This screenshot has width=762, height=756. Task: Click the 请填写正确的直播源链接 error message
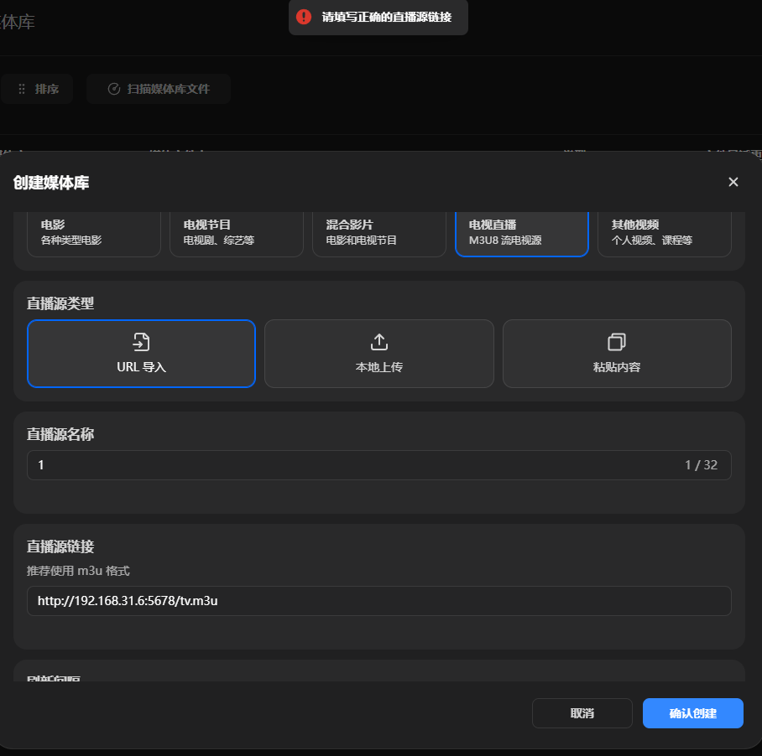[387, 17]
